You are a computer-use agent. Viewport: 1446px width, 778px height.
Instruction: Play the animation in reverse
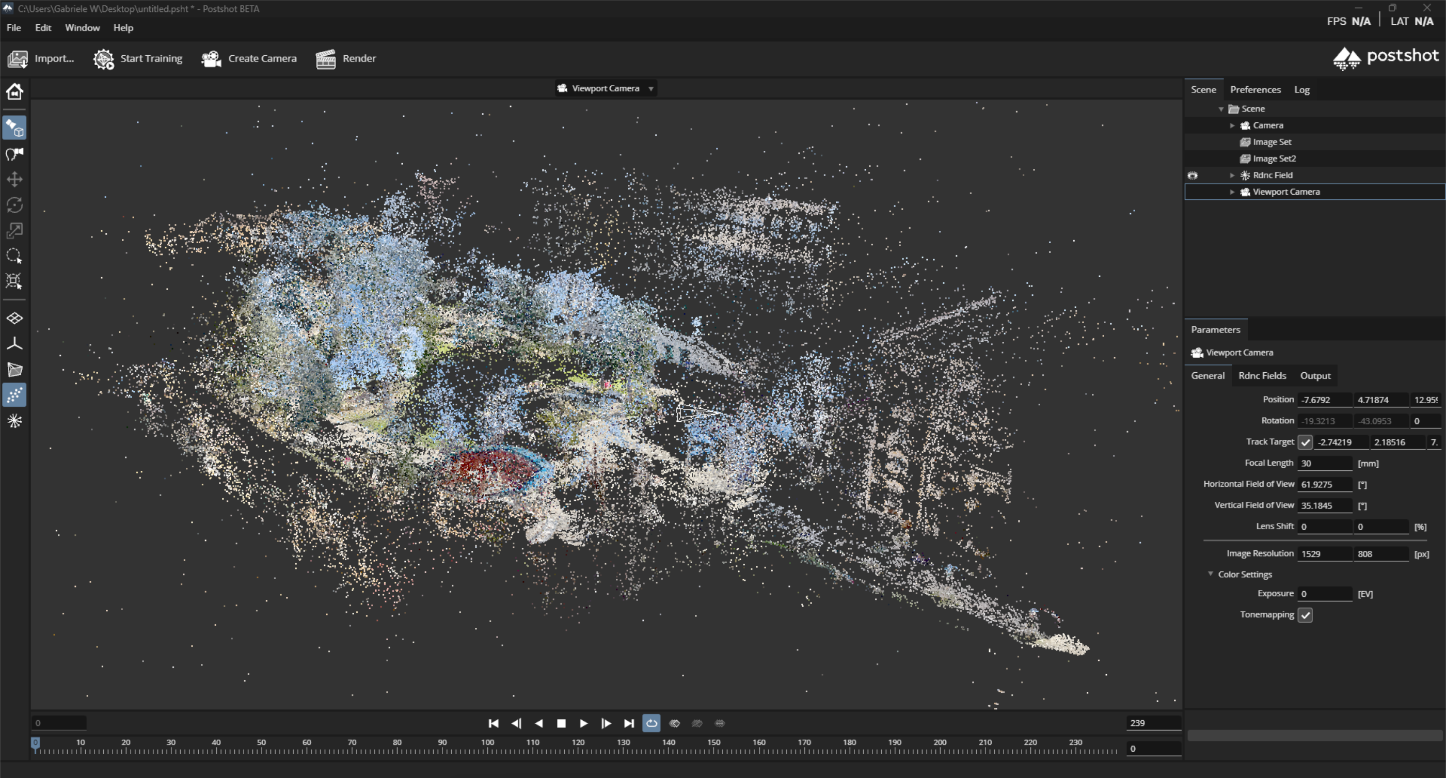tap(539, 723)
